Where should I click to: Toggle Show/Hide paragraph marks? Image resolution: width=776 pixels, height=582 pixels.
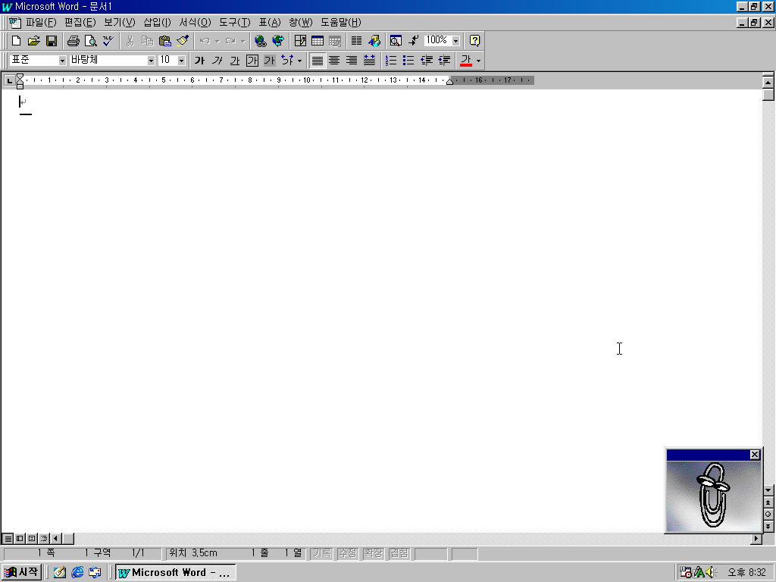pyautogui.click(x=413, y=41)
